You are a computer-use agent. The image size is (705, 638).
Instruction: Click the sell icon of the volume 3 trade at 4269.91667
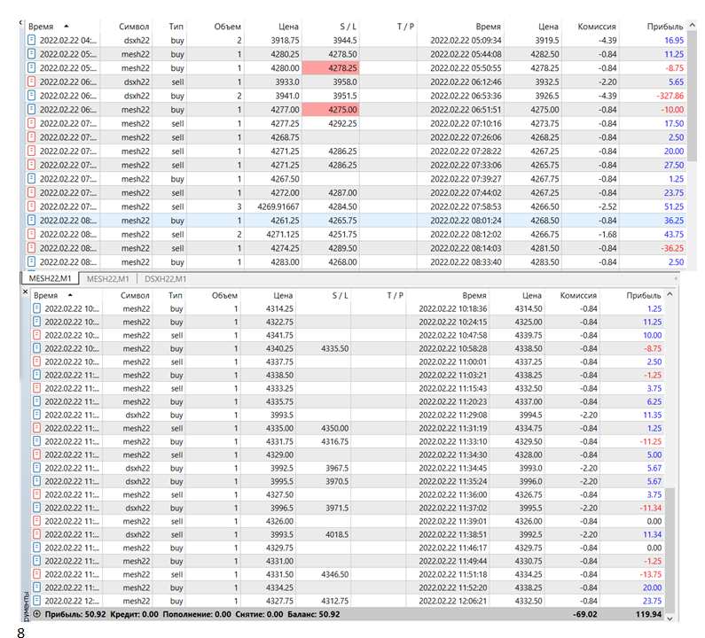[31, 206]
